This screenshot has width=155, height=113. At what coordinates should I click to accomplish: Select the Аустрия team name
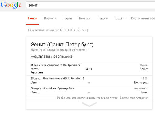click(37, 72)
